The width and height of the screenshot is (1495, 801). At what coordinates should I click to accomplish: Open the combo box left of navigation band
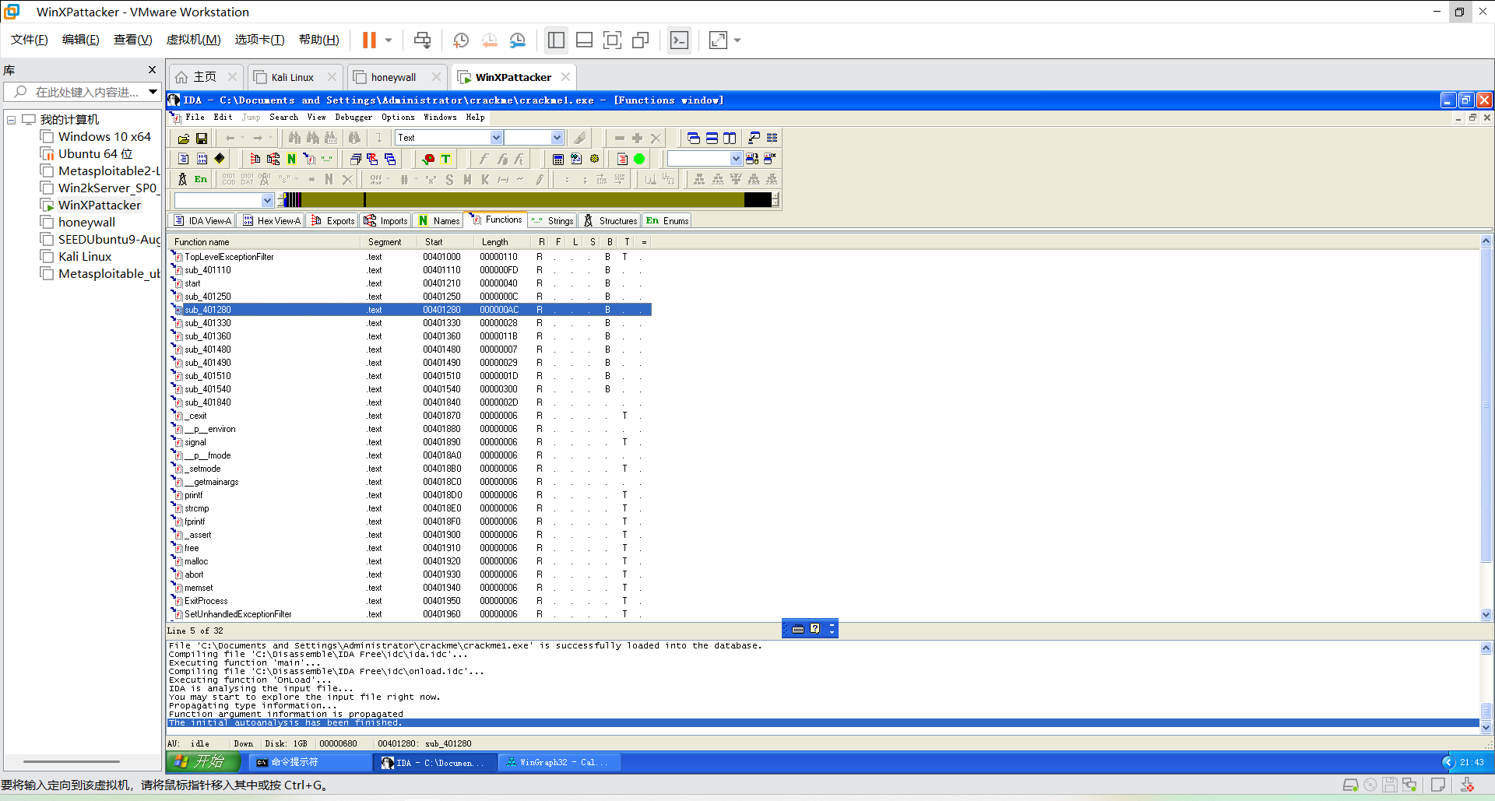click(x=224, y=200)
